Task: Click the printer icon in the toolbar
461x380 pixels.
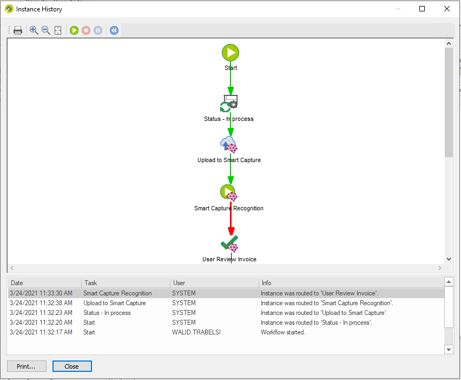Action: [18, 30]
